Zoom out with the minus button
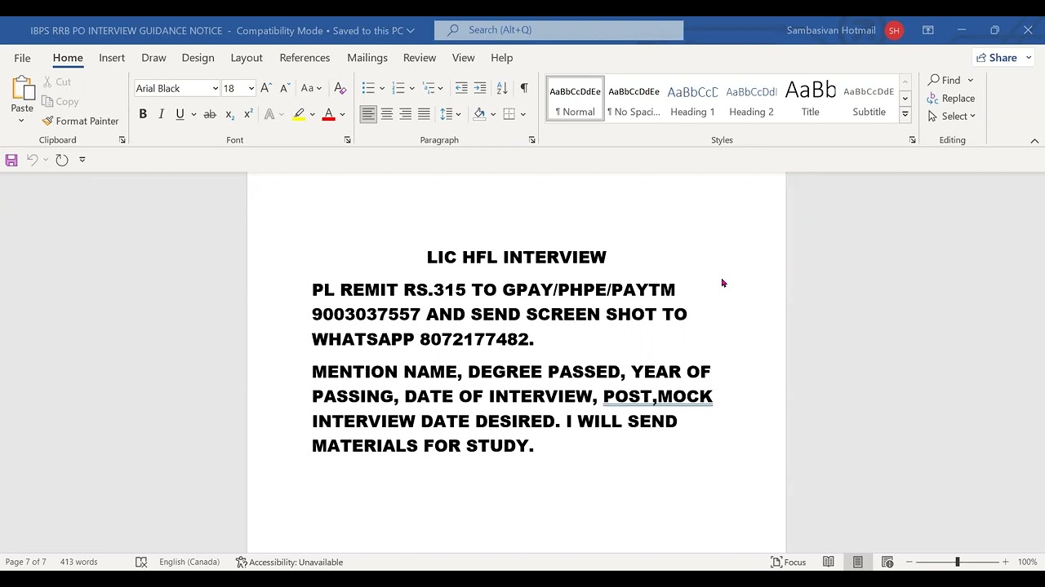The width and height of the screenshot is (1045, 587). tap(909, 562)
